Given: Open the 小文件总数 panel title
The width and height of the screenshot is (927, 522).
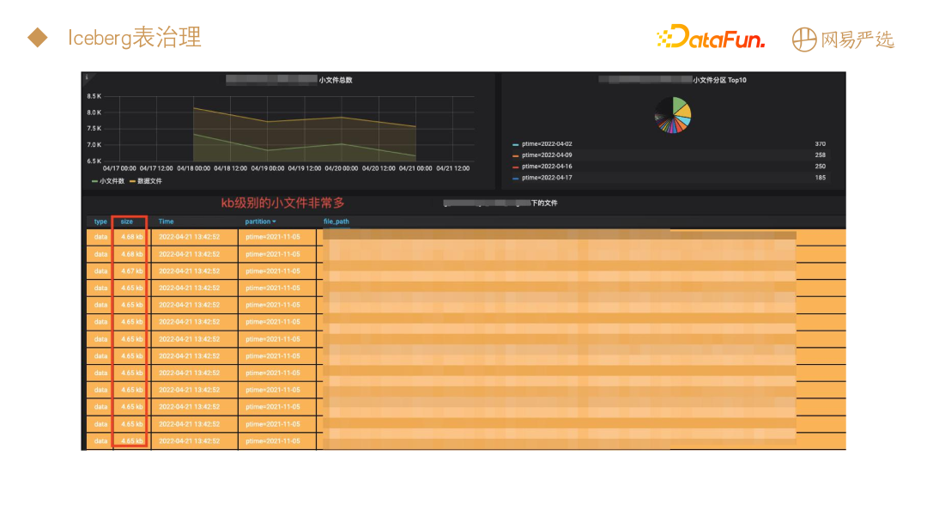Looking at the screenshot, I should coord(336,80).
